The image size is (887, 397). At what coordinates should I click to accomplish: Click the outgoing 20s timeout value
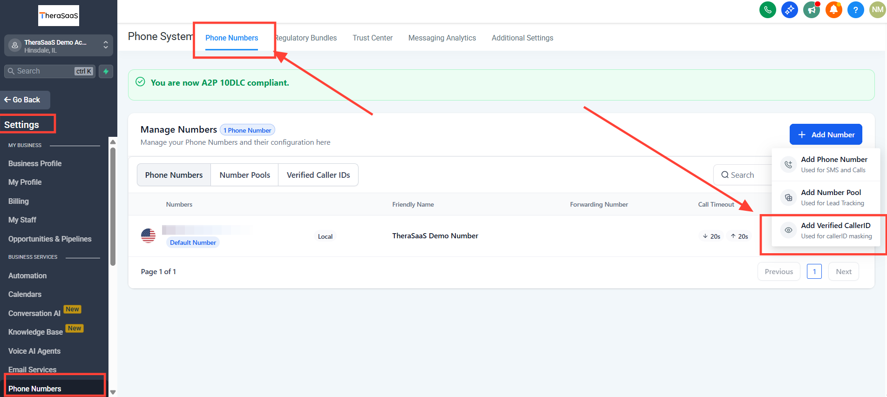click(739, 236)
